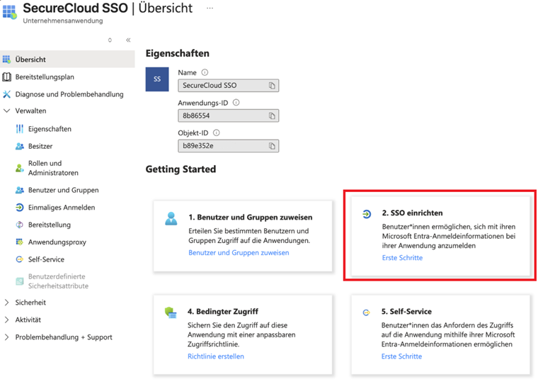Viewport: 538px width, 382px height.
Task: Expand the Sicherheit section
Action: pos(6,303)
